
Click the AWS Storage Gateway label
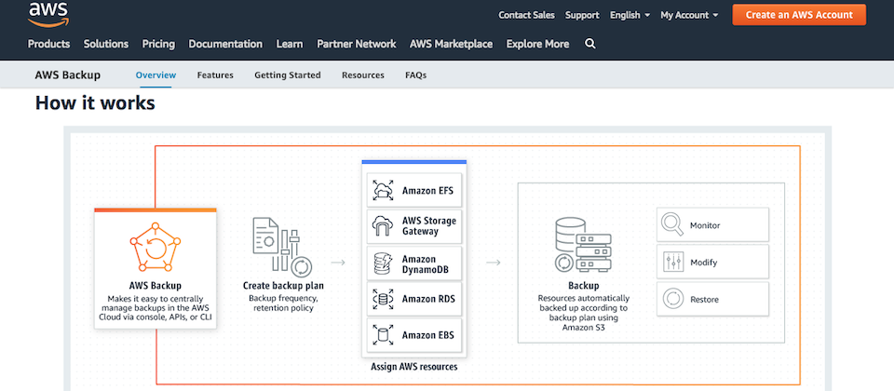point(429,225)
